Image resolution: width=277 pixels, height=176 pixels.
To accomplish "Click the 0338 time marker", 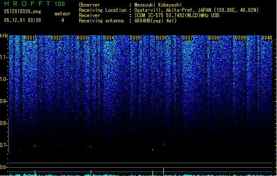I will [x=214, y=38].
